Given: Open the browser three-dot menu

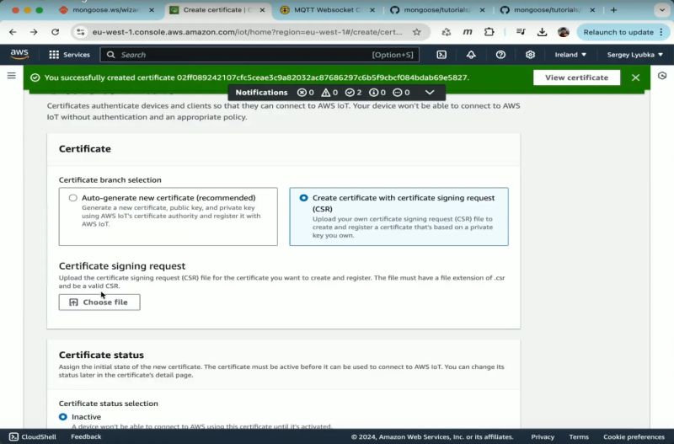Looking at the screenshot, I should pos(661,32).
